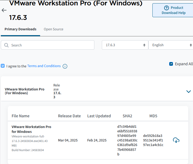Download VMware Workstation Pro for Windows installer
Image resolution: width=193 pixels, height=164 pixels.
pyautogui.click(x=176, y=140)
